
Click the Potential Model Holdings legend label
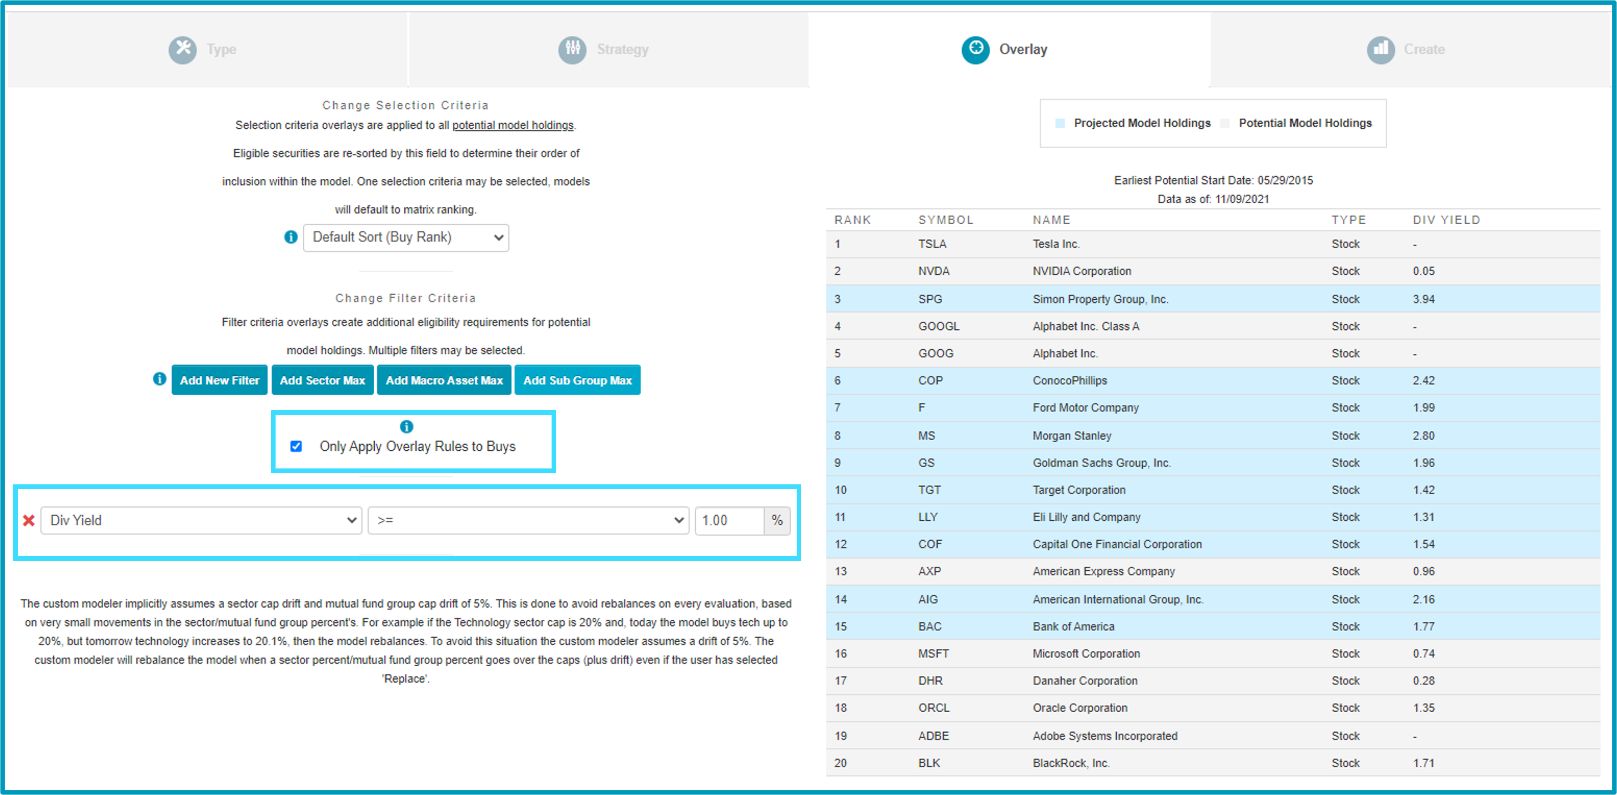(1305, 123)
